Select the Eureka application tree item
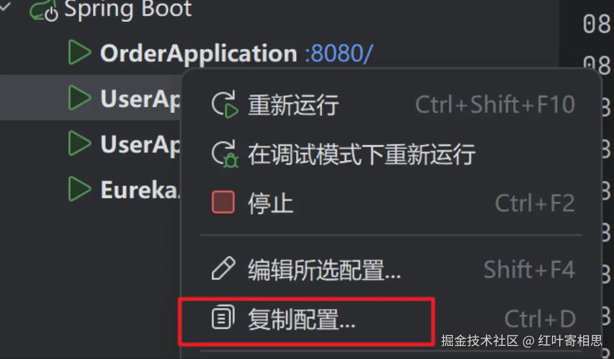The height and width of the screenshot is (359, 614). tap(140, 190)
